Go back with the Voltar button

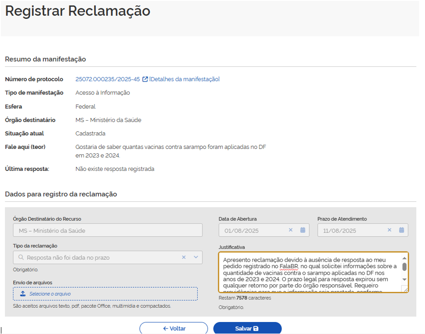174,328
